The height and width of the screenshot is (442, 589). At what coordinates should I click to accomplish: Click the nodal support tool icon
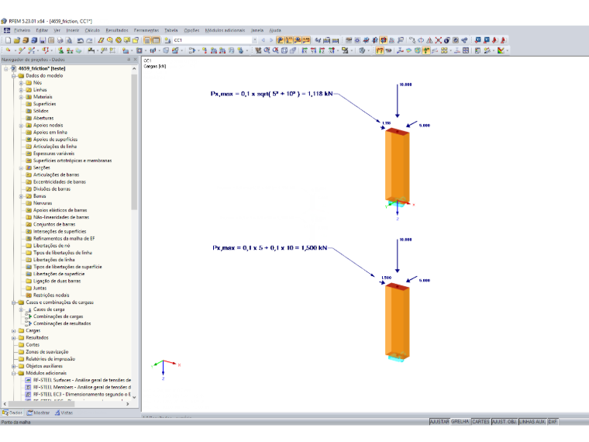[60, 50]
